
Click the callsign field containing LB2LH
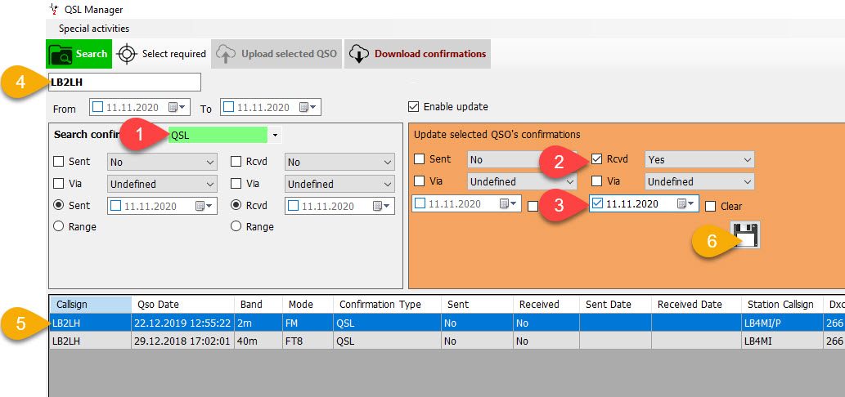click(x=124, y=83)
